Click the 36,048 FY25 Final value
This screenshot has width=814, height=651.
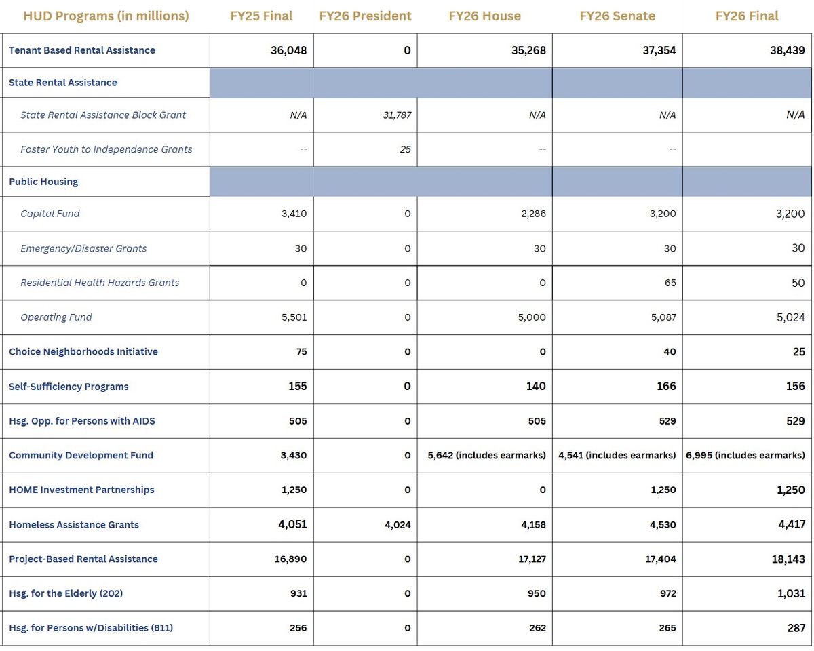click(288, 50)
